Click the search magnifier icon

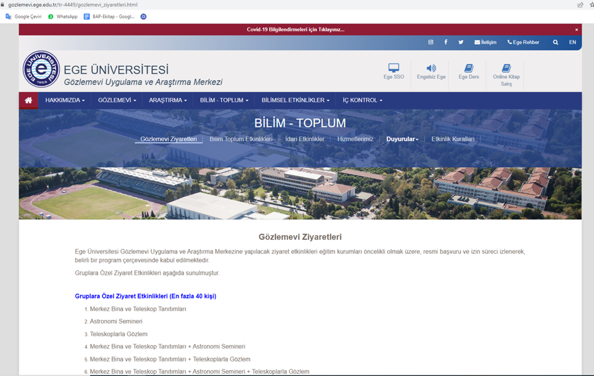coord(555,42)
